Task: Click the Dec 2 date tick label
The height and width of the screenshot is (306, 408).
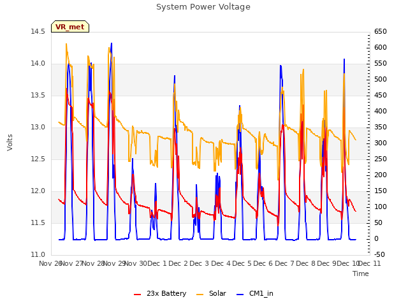Action: [178, 263]
